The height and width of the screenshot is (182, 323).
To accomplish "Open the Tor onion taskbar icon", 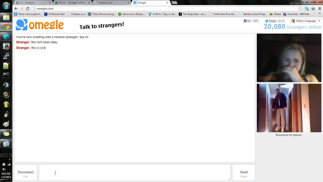I will 6,114.
